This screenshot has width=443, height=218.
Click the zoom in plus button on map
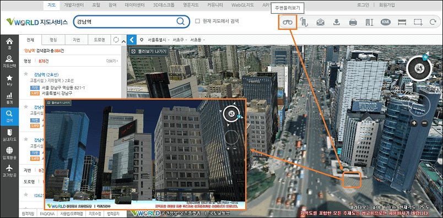pos(414,123)
